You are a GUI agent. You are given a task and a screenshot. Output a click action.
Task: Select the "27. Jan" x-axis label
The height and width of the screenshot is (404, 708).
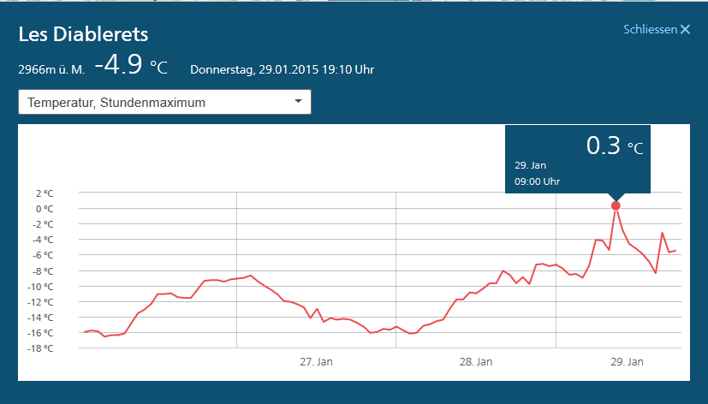[316, 362]
